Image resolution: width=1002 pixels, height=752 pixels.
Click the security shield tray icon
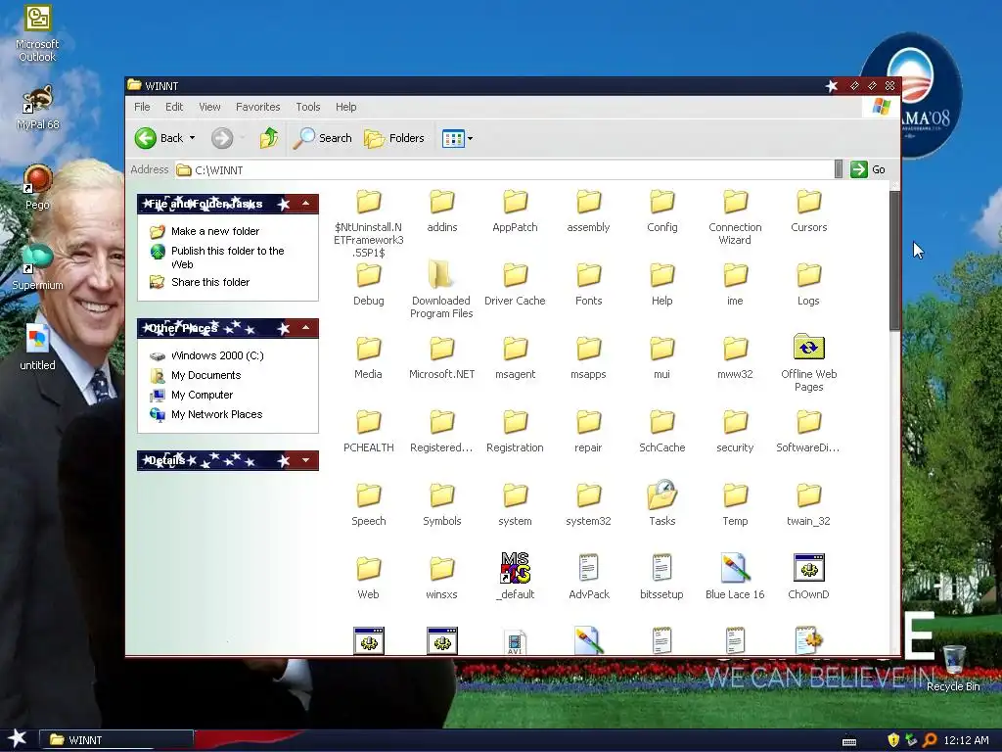click(893, 740)
